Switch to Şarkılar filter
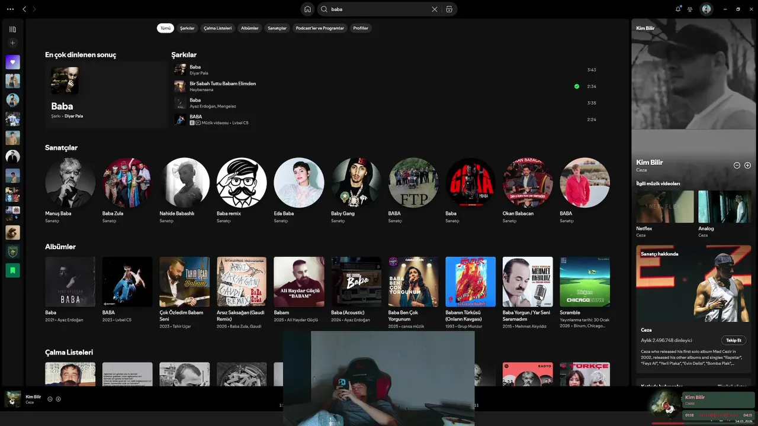 click(x=187, y=28)
